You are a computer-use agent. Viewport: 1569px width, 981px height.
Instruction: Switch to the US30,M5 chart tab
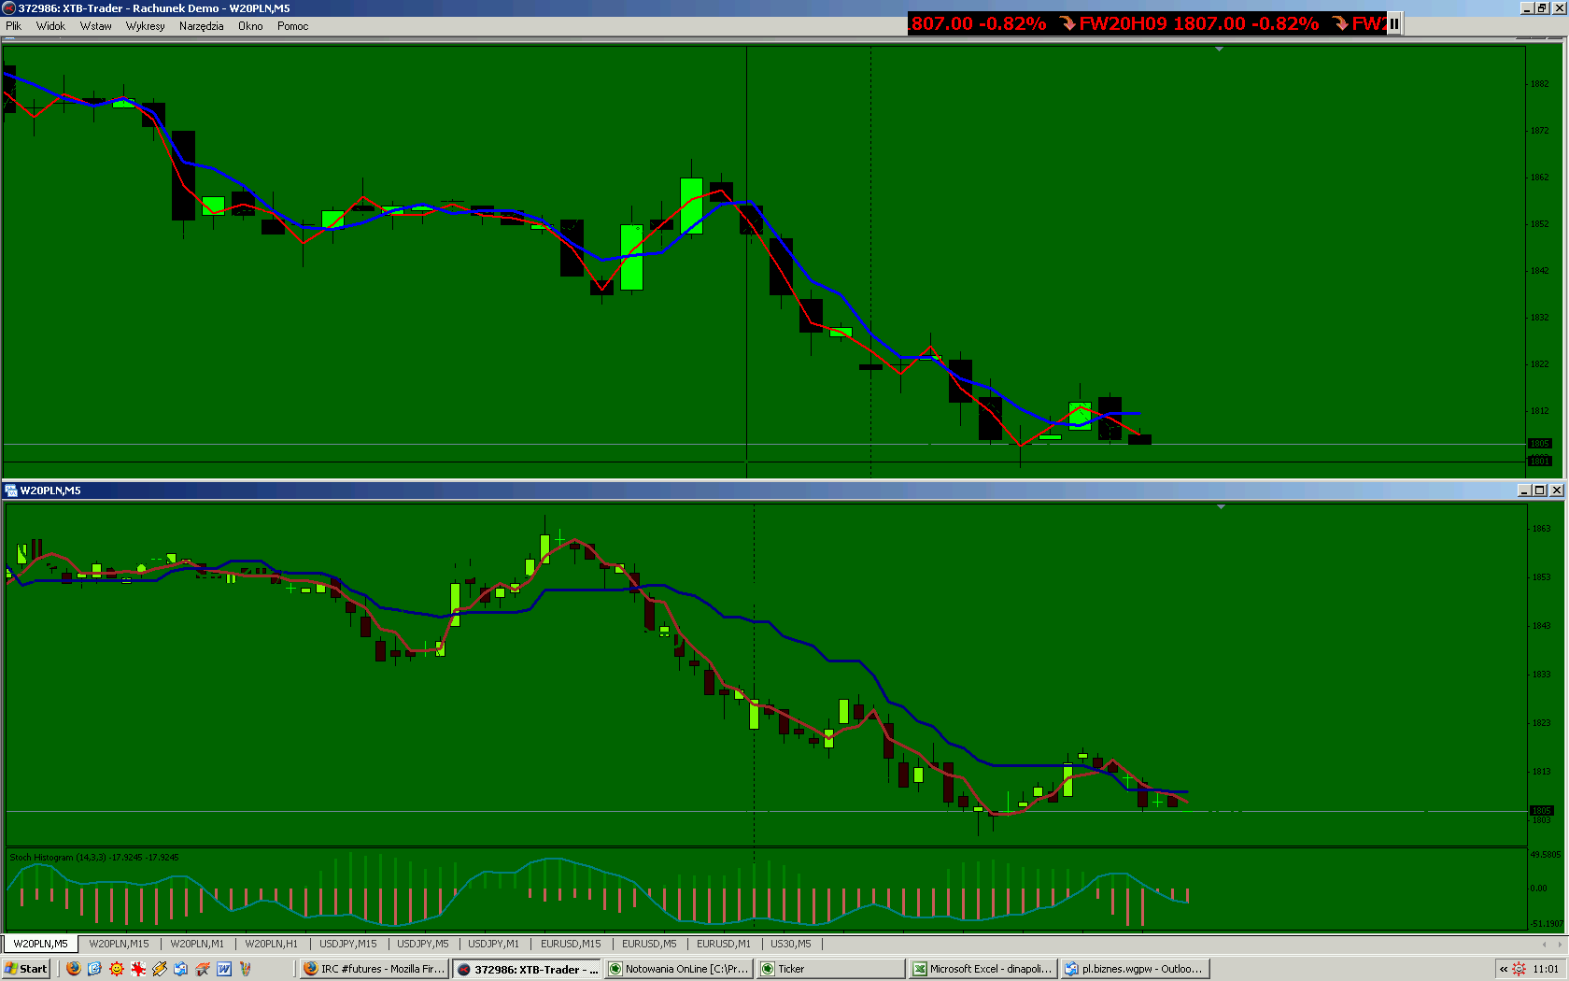coord(790,944)
